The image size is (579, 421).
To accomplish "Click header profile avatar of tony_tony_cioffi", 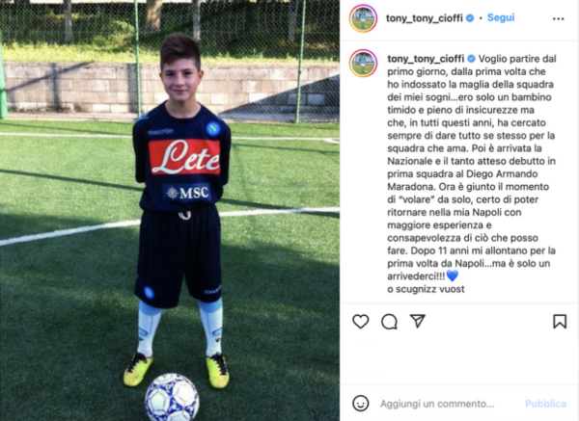I will tap(363, 18).
